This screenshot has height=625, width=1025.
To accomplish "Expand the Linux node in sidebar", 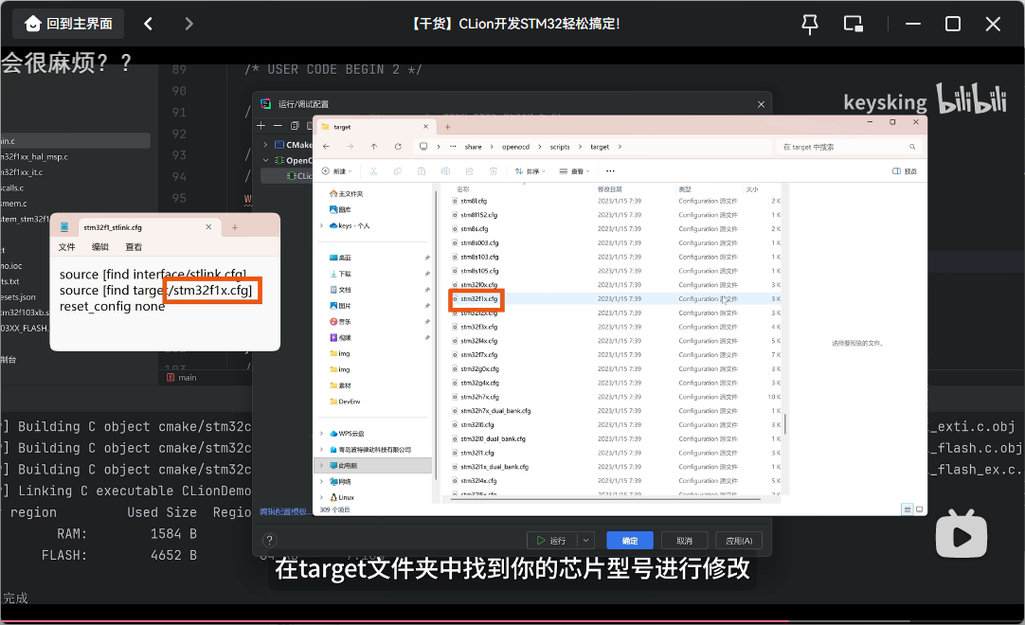I will coord(322,497).
